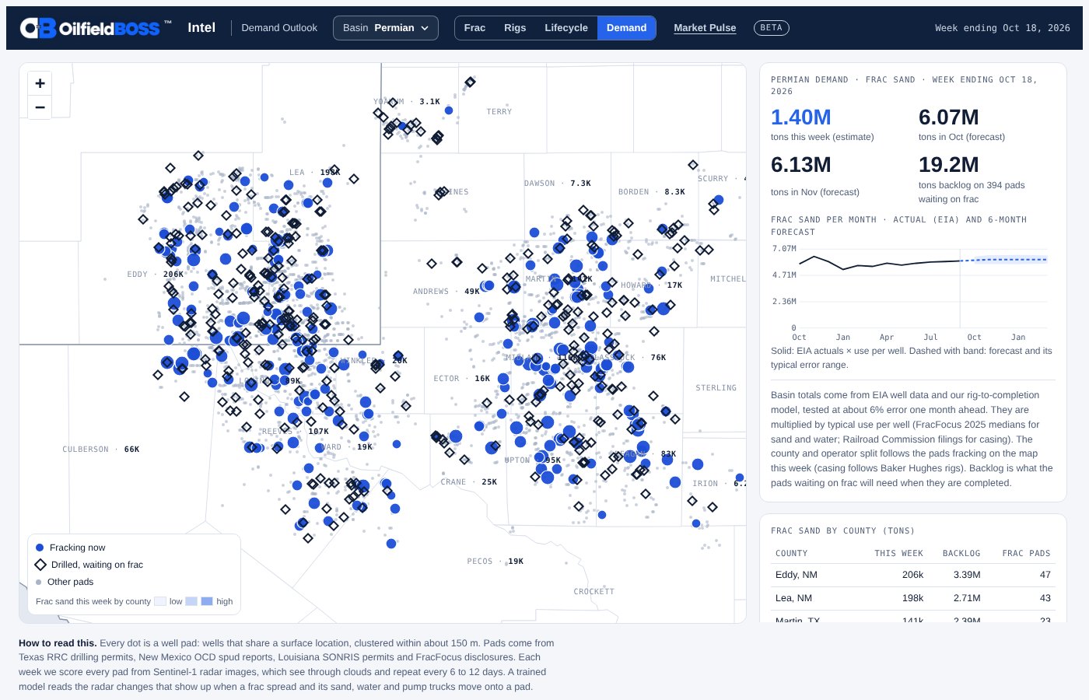Viewport: 1089px width, 700px height.
Task: Select the Demand tab
Action: [626, 28]
